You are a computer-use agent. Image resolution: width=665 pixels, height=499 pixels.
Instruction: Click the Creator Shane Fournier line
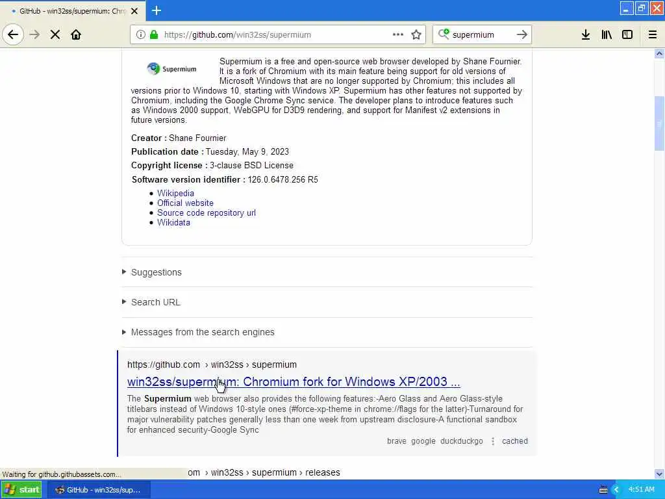[179, 138]
